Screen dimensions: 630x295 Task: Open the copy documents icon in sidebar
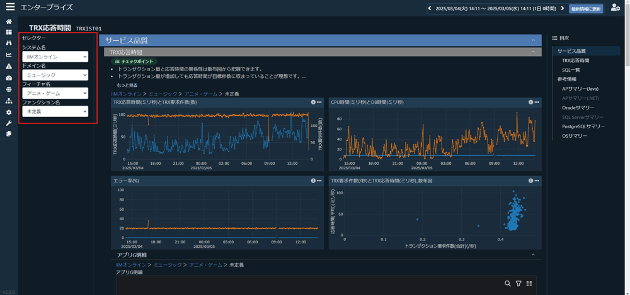(9, 134)
